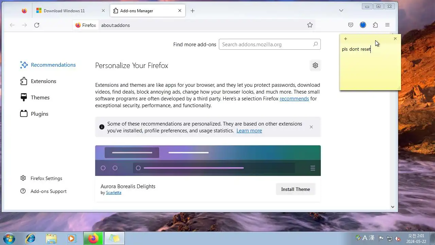Open a new tab with plus button
This screenshot has height=245, width=435.
192,11
